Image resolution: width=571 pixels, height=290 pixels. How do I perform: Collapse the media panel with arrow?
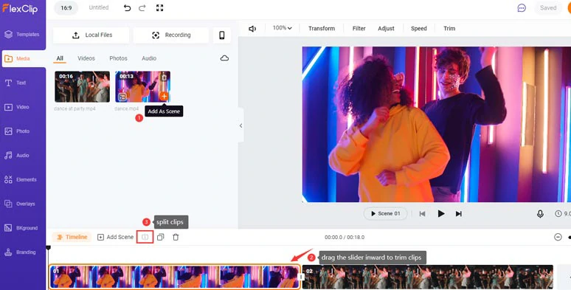point(240,125)
